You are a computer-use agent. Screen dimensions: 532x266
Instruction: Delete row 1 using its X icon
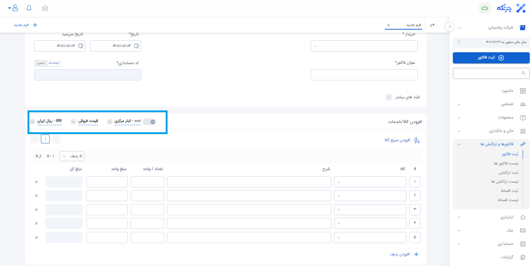point(36,182)
